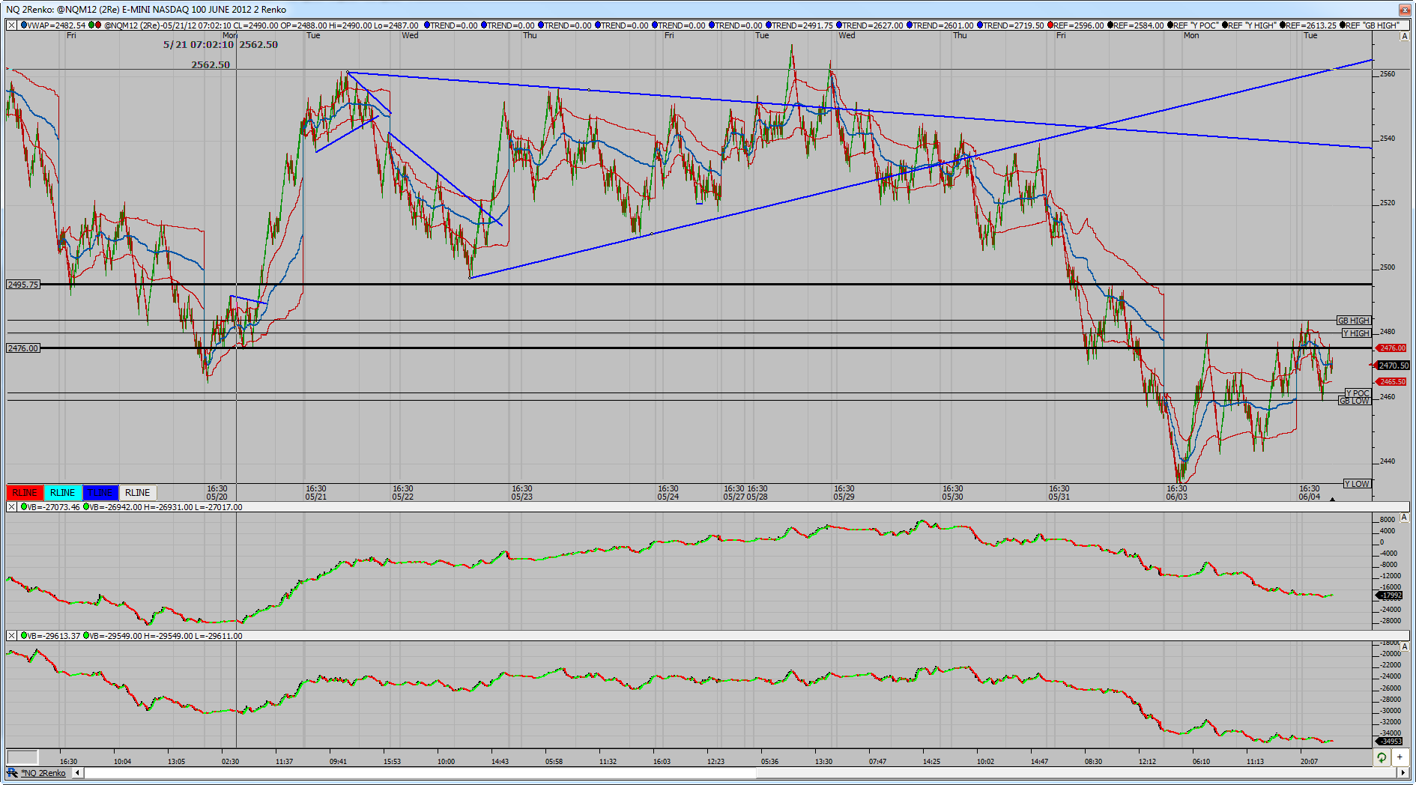Select the TREND=2491.75 indicator dot
The image size is (1416, 785).
tap(769, 25)
